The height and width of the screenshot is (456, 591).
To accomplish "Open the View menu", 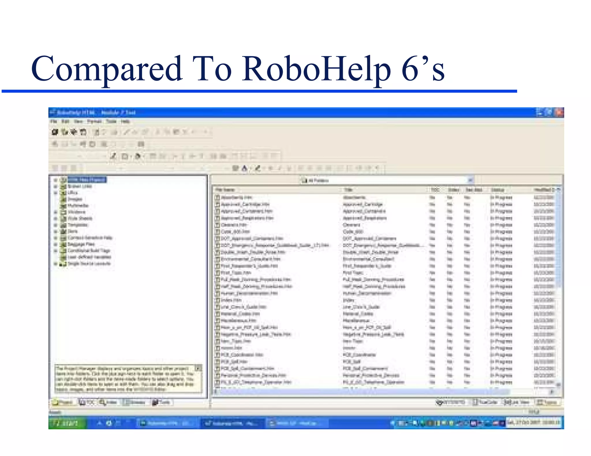I will [x=78, y=121].
